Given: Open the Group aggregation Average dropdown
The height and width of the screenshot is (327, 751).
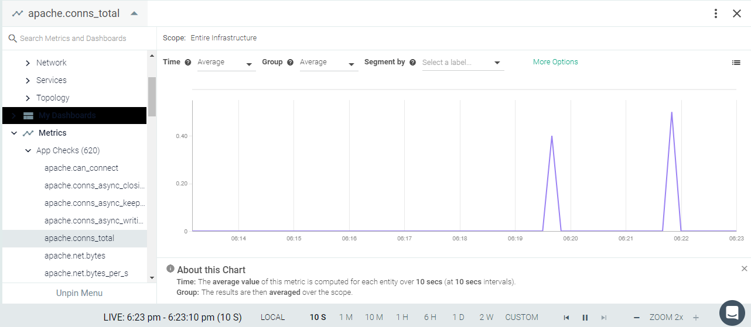Looking at the screenshot, I should click(x=329, y=63).
